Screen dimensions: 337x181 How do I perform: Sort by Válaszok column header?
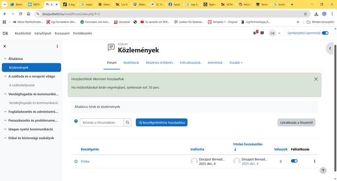[x=281, y=149]
